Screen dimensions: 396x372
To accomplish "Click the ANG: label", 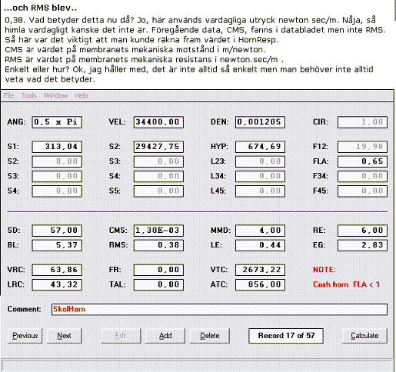I will (x=16, y=122).
